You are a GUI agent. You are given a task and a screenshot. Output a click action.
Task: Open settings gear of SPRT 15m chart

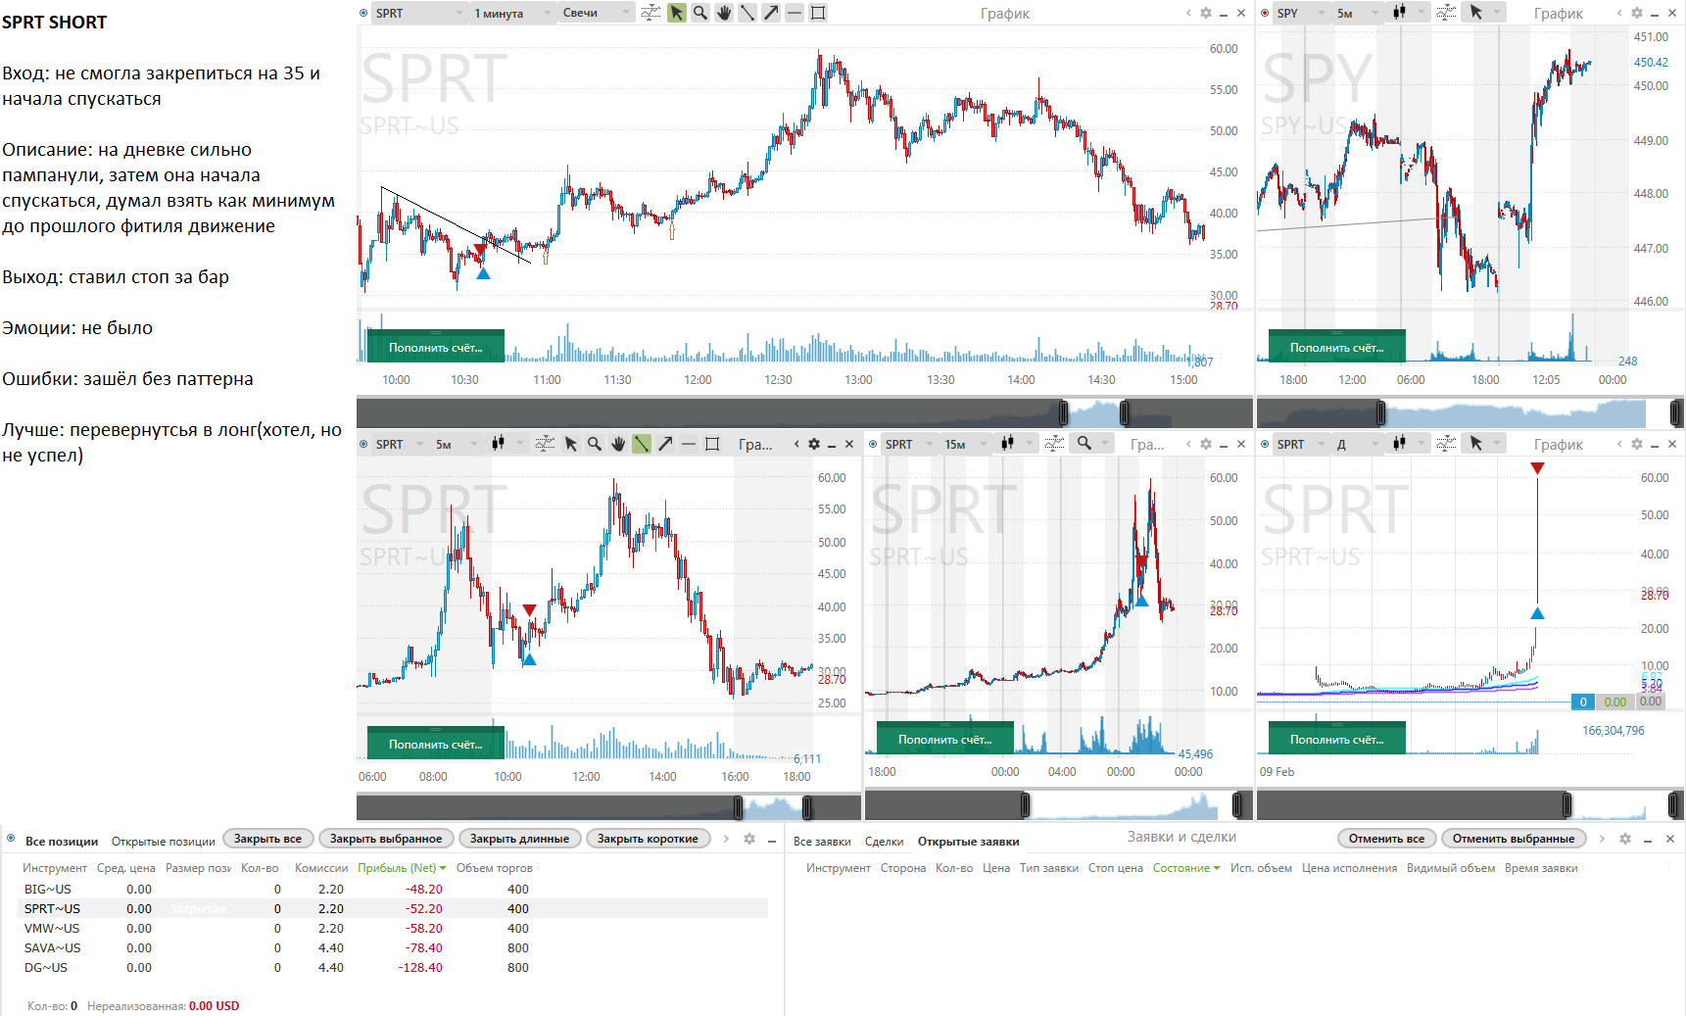click(1206, 444)
